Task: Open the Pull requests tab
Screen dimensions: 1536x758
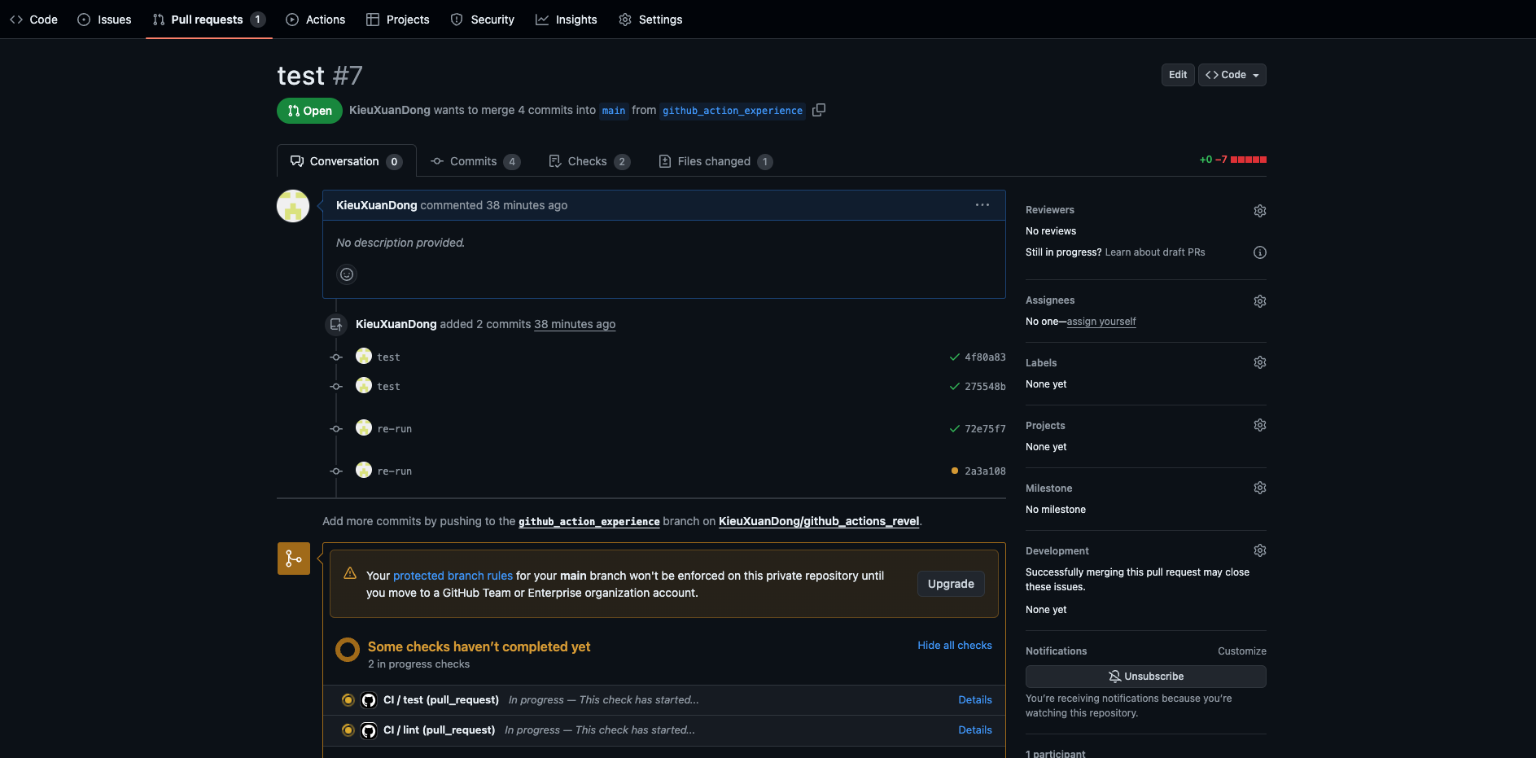Action: pyautogui.click(x=208, y=20)
